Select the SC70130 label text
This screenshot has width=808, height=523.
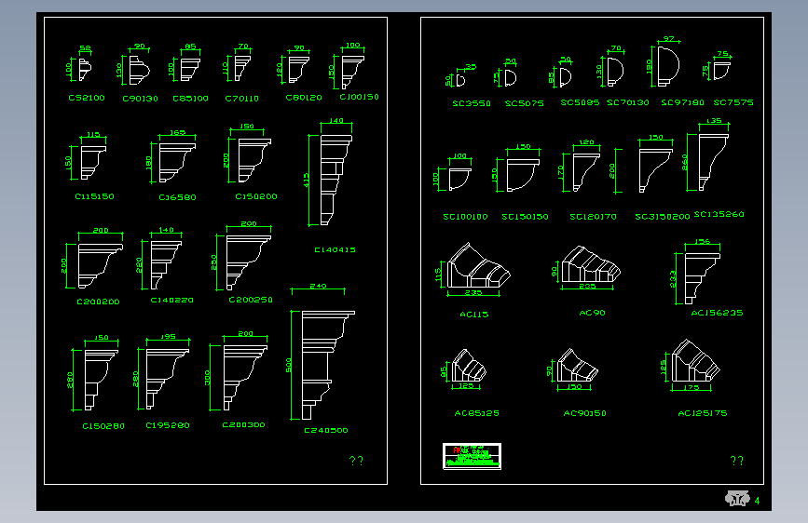(x=627, y=102)
